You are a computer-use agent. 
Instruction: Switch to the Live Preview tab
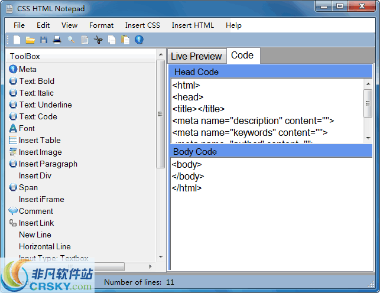[197, 56]
